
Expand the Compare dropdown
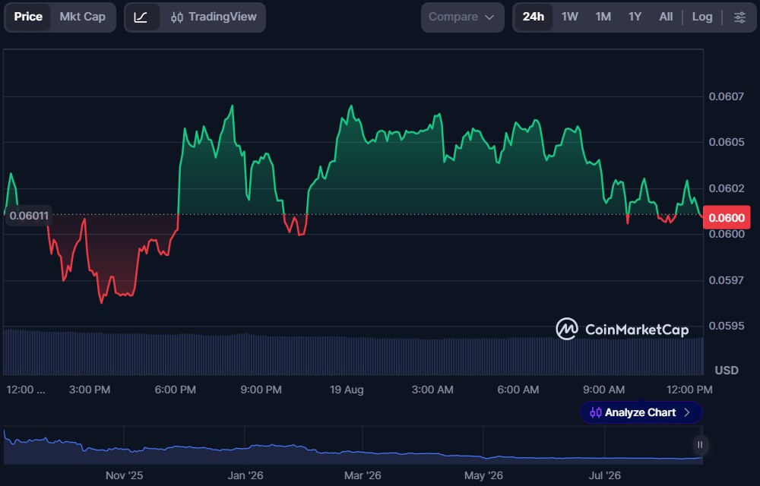pyautogui.click(x=462, y=17)
